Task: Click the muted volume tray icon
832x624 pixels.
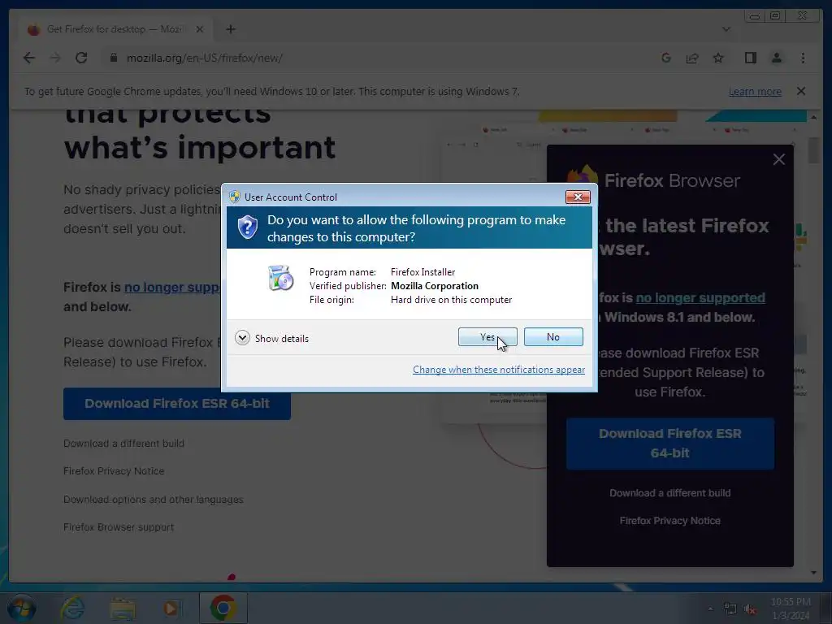Action: coord(750,609)
